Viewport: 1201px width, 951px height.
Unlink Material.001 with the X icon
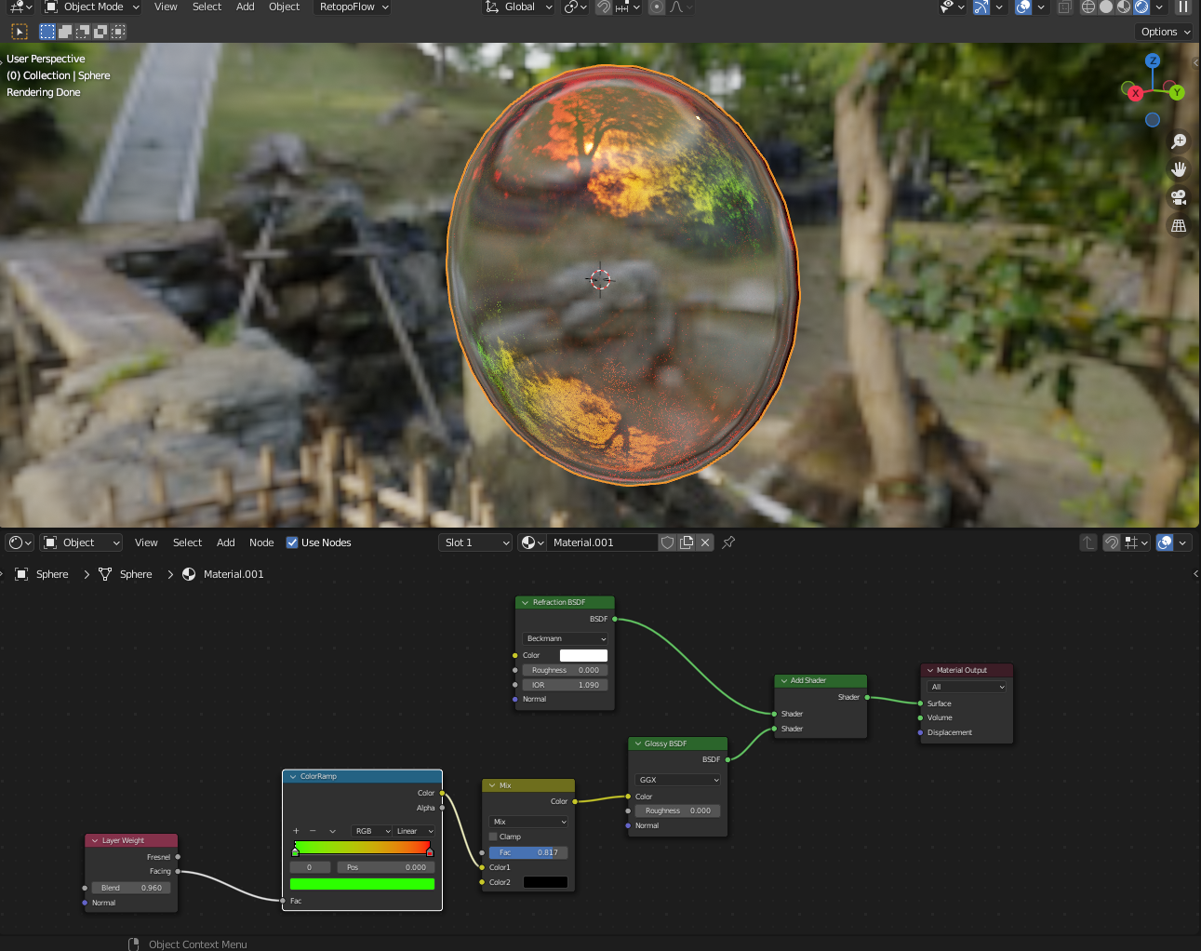coord(705,542)
